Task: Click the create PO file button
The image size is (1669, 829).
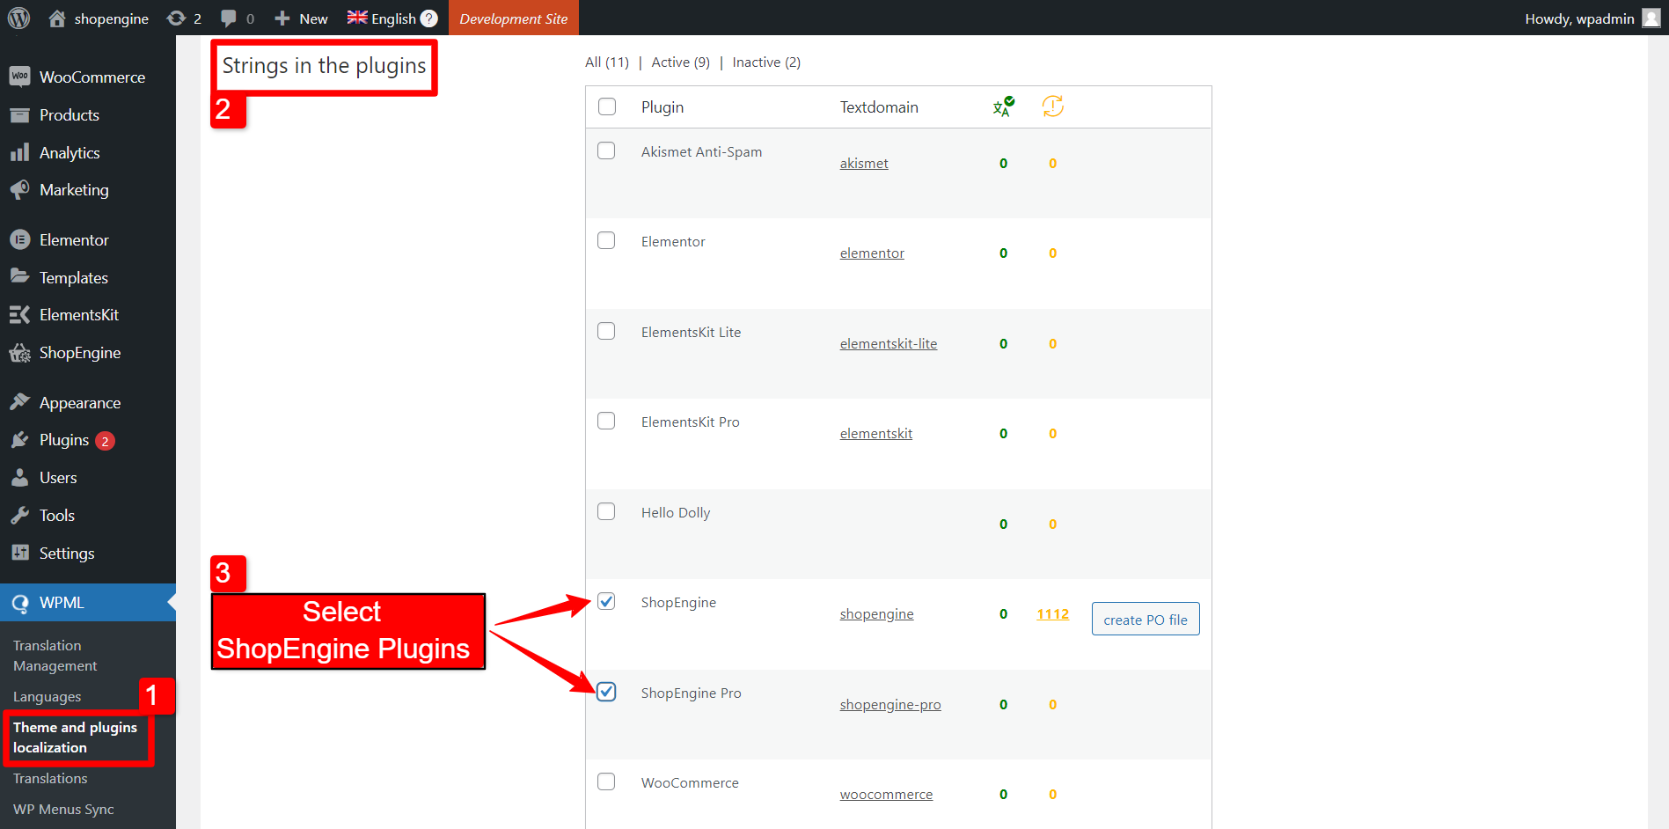Action: (x=1146, y=619)
